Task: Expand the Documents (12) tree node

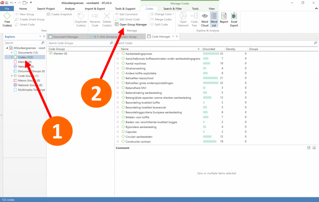Action: click(x=12, y=53)
